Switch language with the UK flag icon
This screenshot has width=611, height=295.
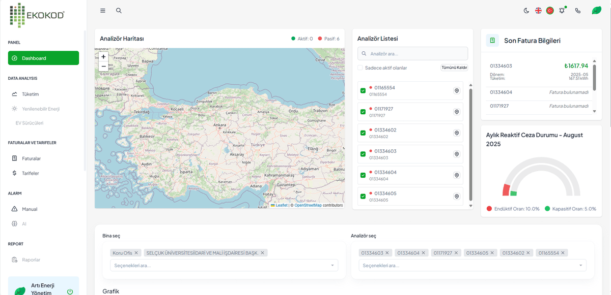click(538, 10)
